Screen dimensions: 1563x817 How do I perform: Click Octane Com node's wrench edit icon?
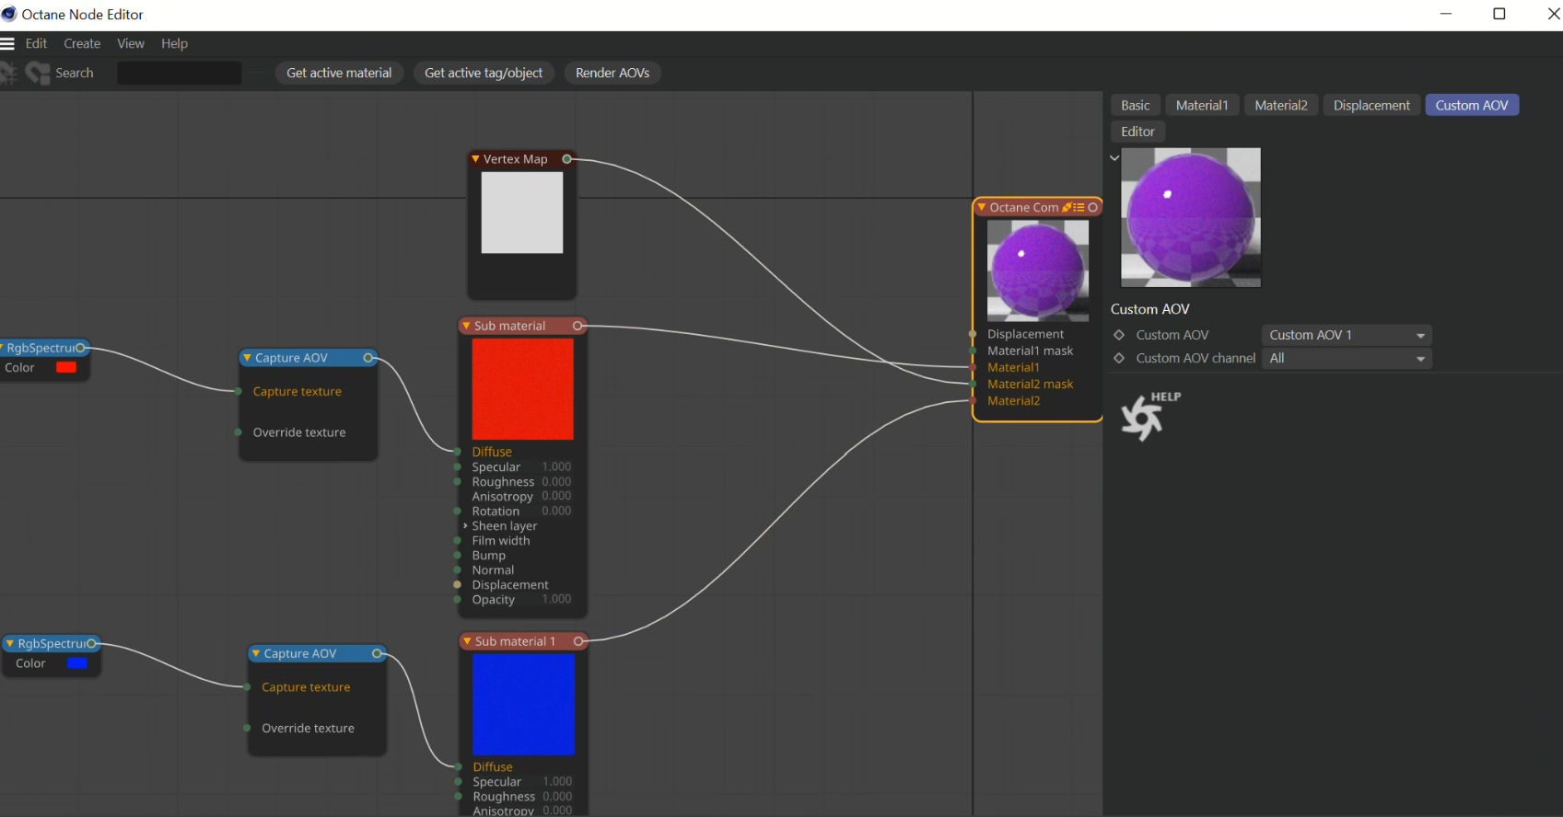click(1067, 207)
